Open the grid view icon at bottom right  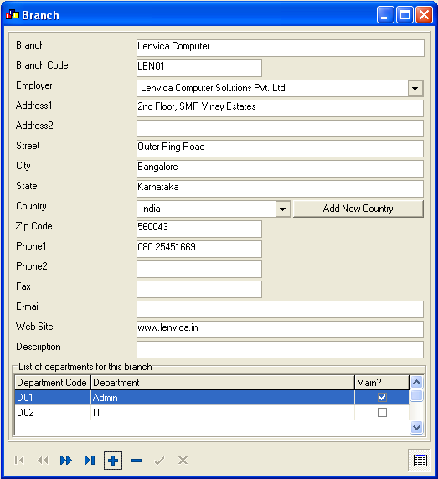[420, 461]
